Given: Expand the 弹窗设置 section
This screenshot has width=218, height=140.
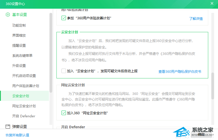Looking at the screenshot, I should pyautogui.click(x=20, y=127).
